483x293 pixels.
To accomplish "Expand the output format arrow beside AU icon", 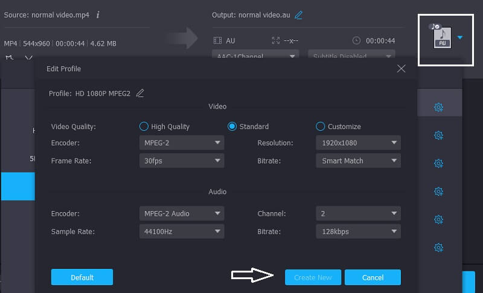I will pos(460,37).
